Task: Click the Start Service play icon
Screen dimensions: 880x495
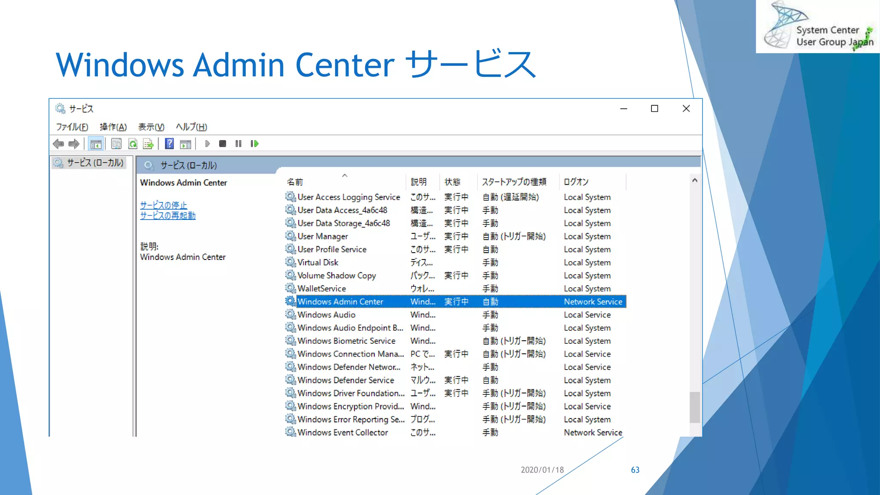Action: point(208,144)
